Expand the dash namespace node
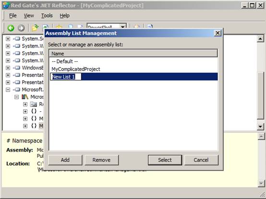Viewport: 266px width, 199px height. (25, 111)
